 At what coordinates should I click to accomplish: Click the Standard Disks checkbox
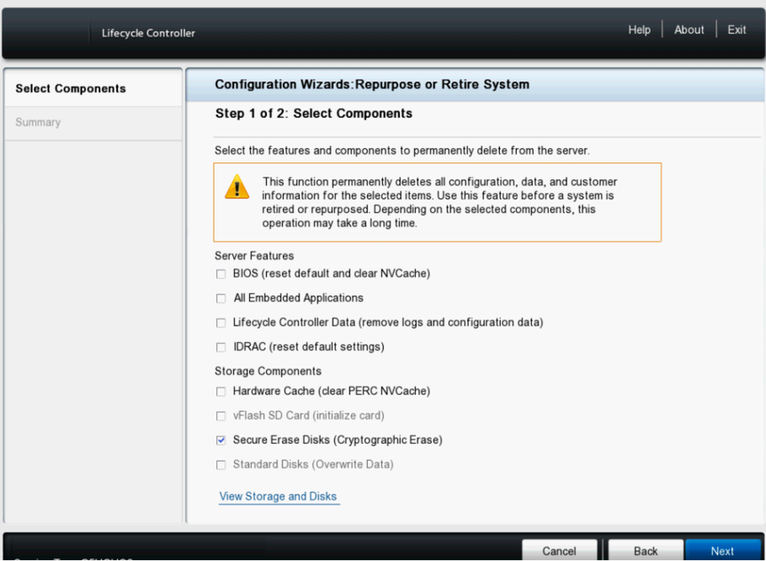[x=221, y=464]
